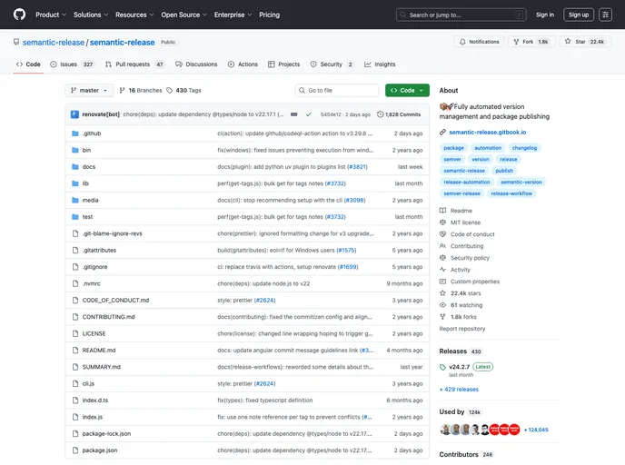The width and height of the screenshot is (625, 465).
Task: Open the semantic-release.gitbook.io link
Action: click(x=488, y=133)
